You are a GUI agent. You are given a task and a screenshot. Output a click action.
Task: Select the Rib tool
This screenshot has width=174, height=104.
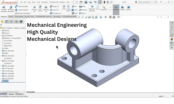pos(74,6)
